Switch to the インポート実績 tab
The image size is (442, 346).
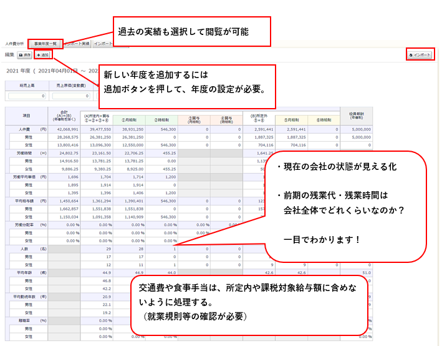77,44
